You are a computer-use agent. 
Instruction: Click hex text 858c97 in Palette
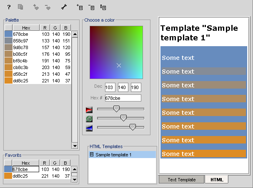pos(20,41)
